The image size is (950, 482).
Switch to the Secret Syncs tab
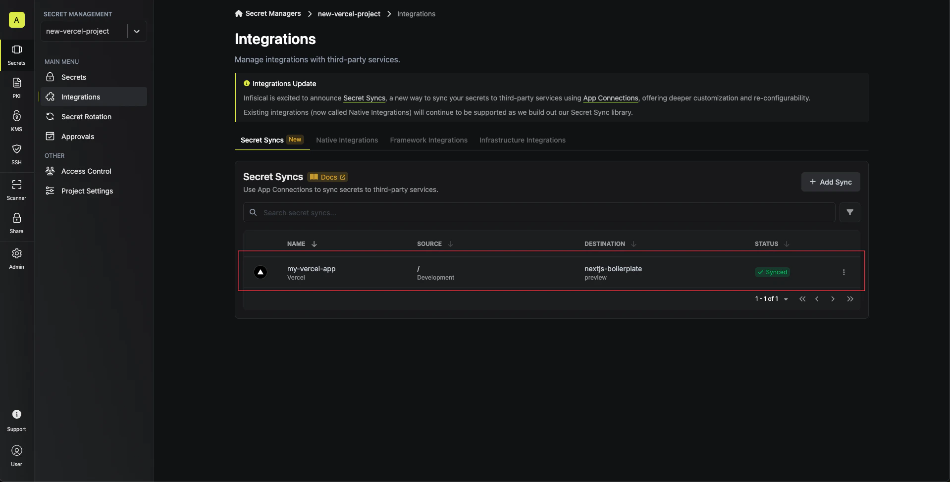coord(272,140)
